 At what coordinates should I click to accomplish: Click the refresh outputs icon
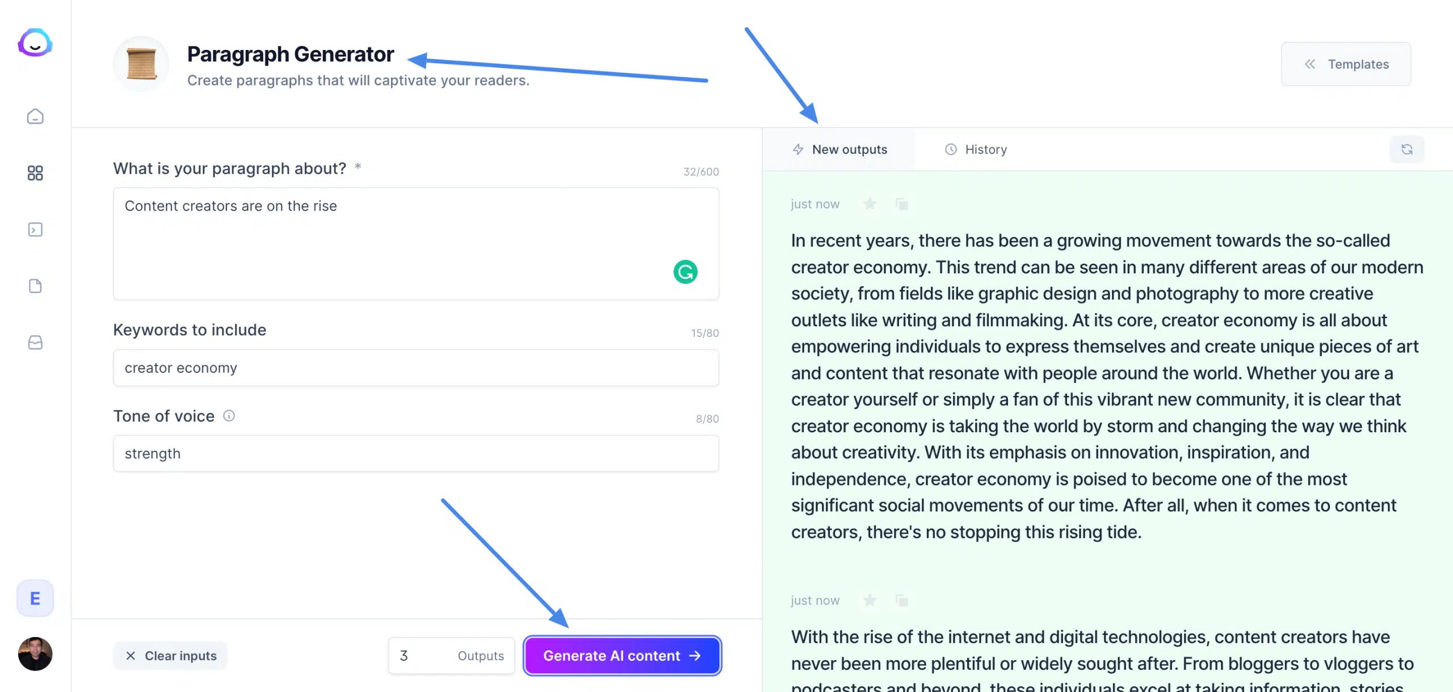(x=1407, y=149)
